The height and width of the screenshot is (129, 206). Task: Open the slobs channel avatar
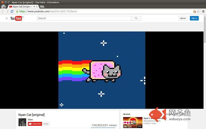(x=22, y=122)
